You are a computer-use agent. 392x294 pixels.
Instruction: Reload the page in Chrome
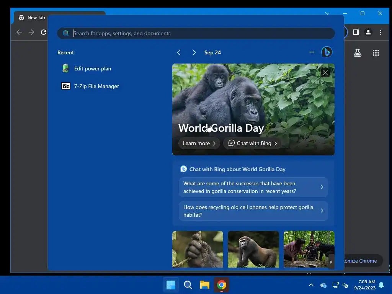44,32
